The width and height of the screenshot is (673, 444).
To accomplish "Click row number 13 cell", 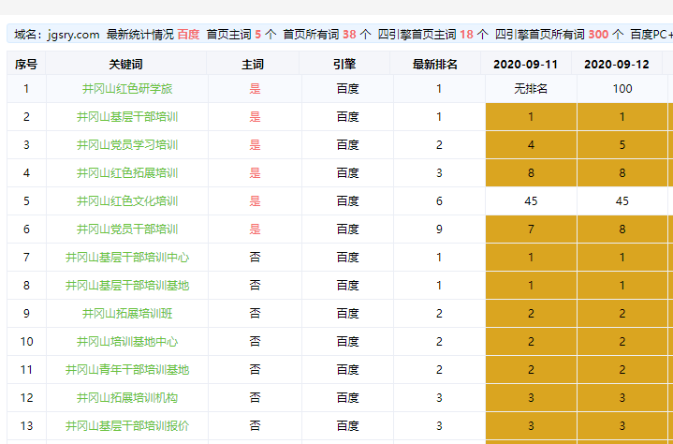I will (26, 426).
